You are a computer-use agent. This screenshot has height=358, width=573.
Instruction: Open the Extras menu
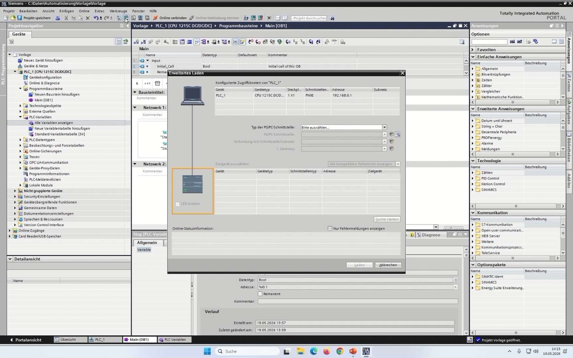(x=99, y=11)
